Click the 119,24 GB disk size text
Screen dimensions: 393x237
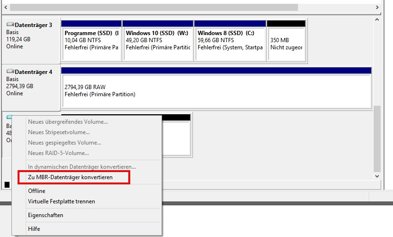pos(19,39)
